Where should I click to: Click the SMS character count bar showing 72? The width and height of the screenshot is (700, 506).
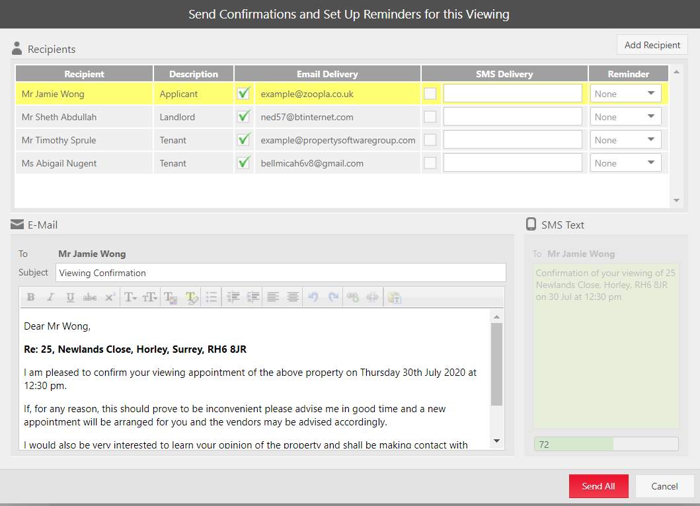(606, 444)
